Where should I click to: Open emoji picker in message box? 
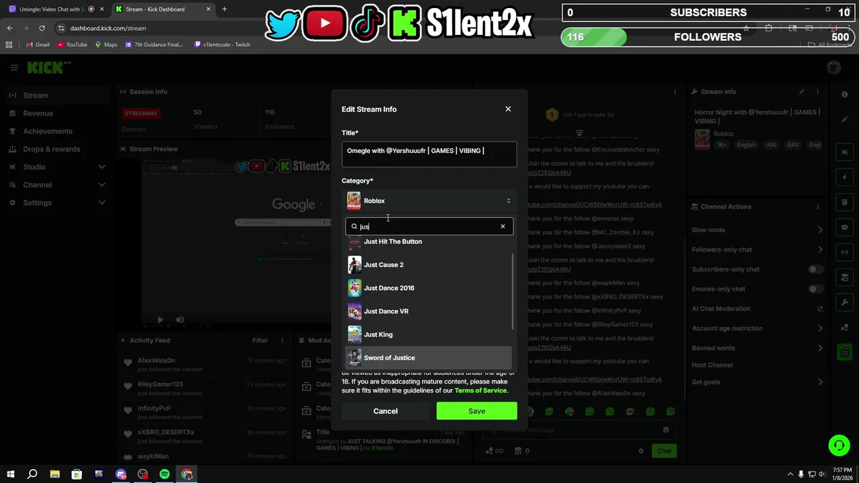(666, 430)
